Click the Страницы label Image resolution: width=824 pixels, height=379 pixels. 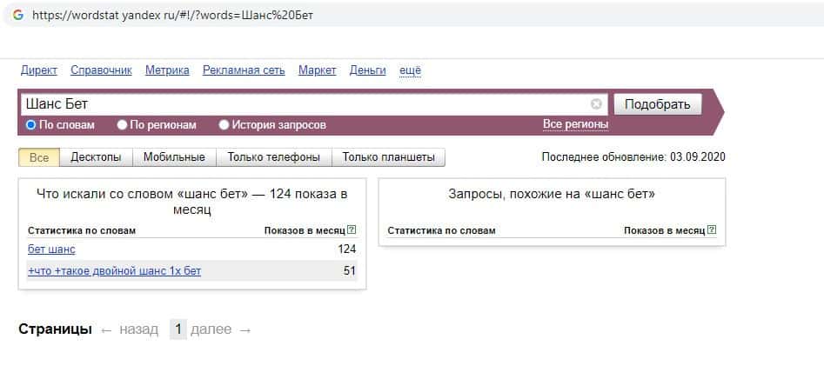(55, 329)
